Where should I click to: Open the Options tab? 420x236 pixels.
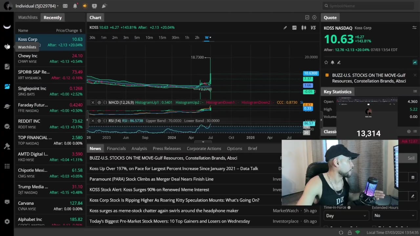click(x=234, y=148)
